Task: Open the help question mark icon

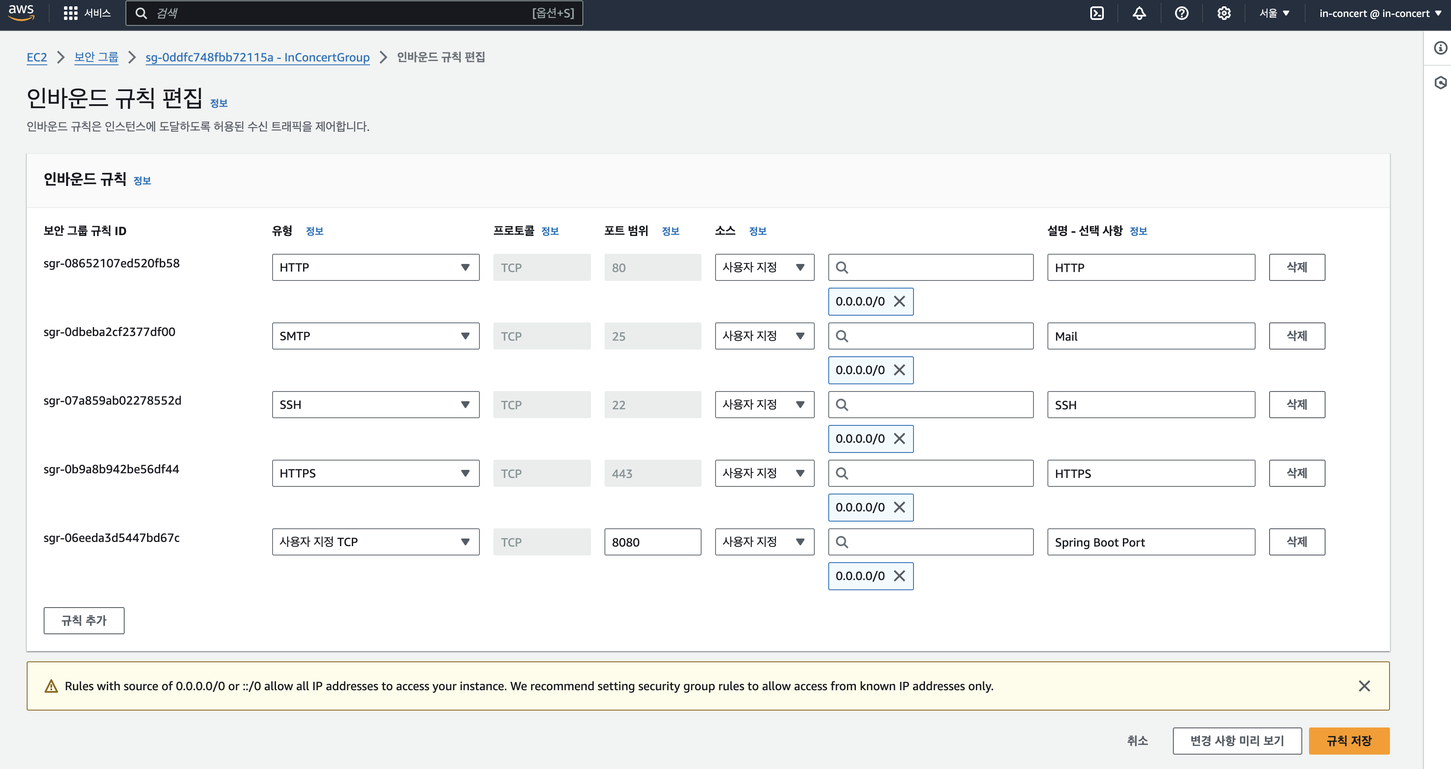Action: [x=1181, y=12]
